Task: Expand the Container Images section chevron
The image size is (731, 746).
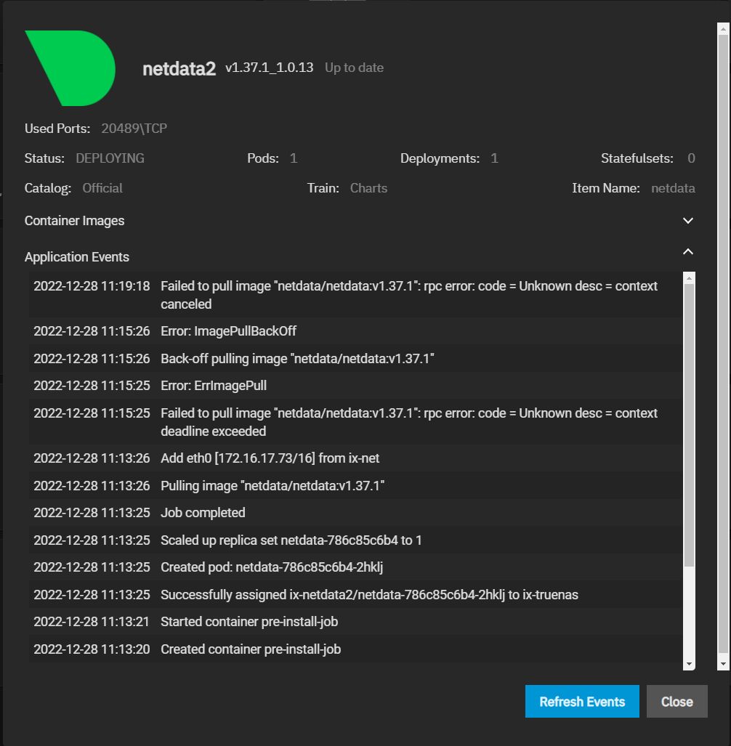Action: click(687, 221)
